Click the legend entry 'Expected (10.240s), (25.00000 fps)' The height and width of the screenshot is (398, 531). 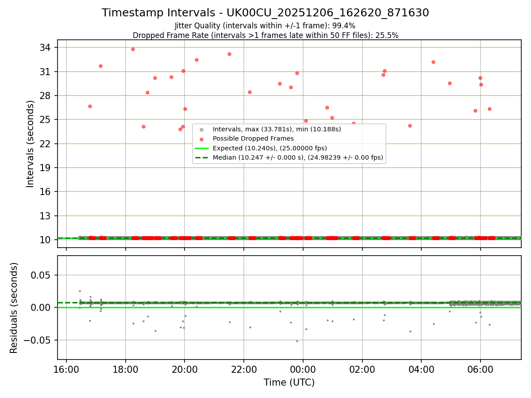(270, 148)
